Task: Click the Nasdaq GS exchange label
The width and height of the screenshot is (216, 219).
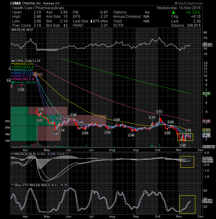Action: (x=51, y=3)
